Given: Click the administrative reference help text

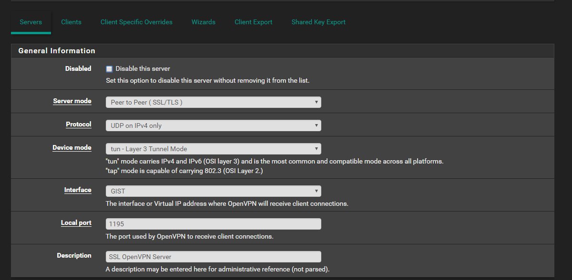Looking at the screenshot, I should coord(218,269).
